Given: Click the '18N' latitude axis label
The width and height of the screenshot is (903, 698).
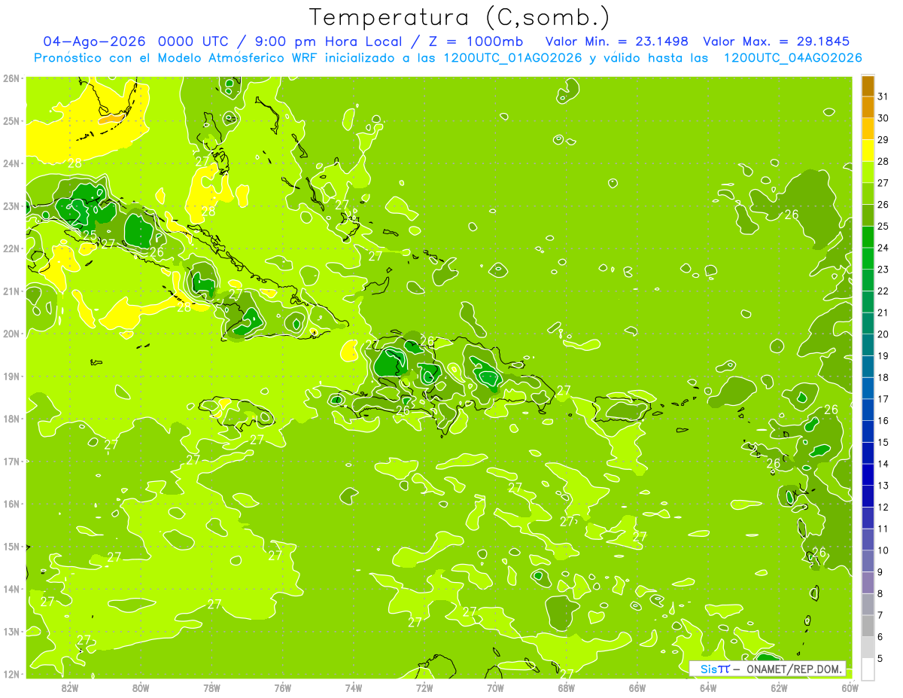Looking at the screenshot, I should coord(11,419).
